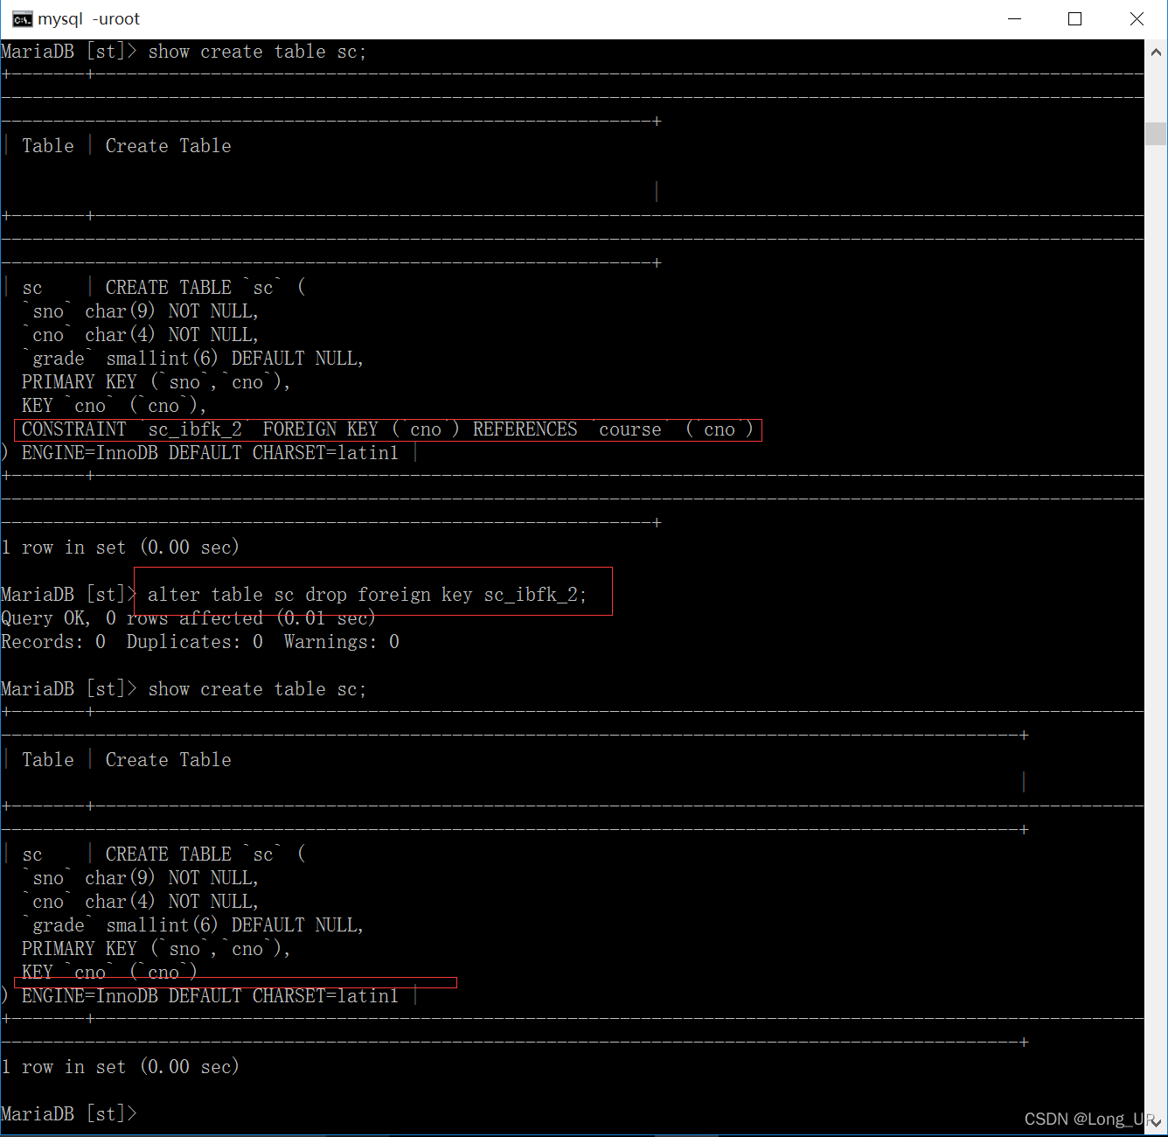Maximize the mysql -uroot console window

pyautogui.click(x=1075, y=19)
